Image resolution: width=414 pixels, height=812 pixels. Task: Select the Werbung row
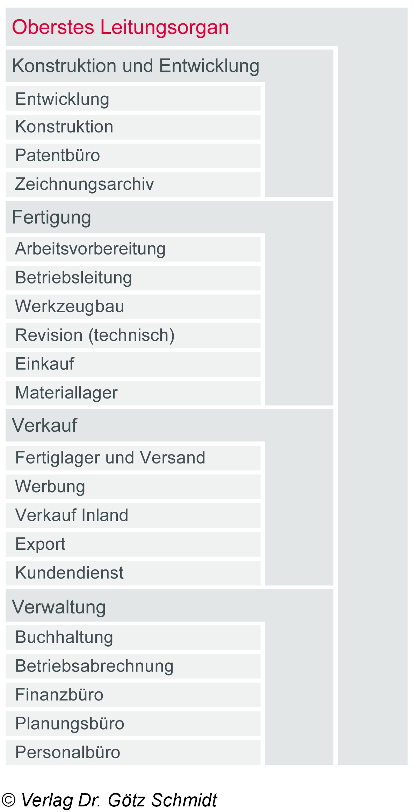click(x=50, y=487)
